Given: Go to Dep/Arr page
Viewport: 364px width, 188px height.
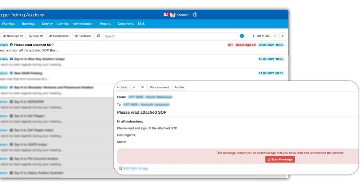Looking at the screenshot, I should tap(47, 24).
